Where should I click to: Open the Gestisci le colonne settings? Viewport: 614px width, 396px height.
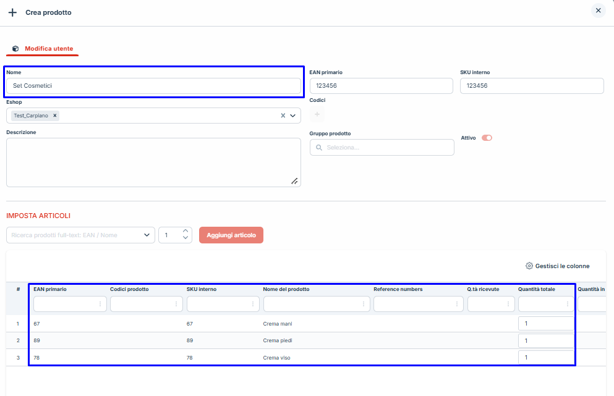557,266
